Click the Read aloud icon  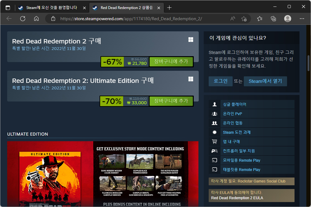click(233, 19)
